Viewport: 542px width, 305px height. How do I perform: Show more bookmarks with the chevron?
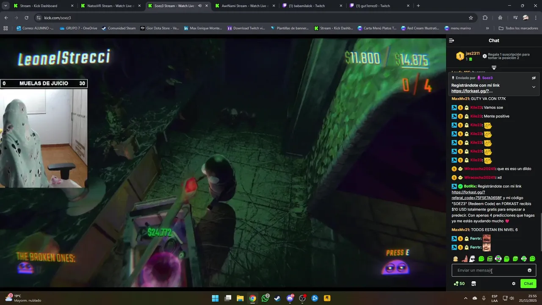click(x=487, y=28)
